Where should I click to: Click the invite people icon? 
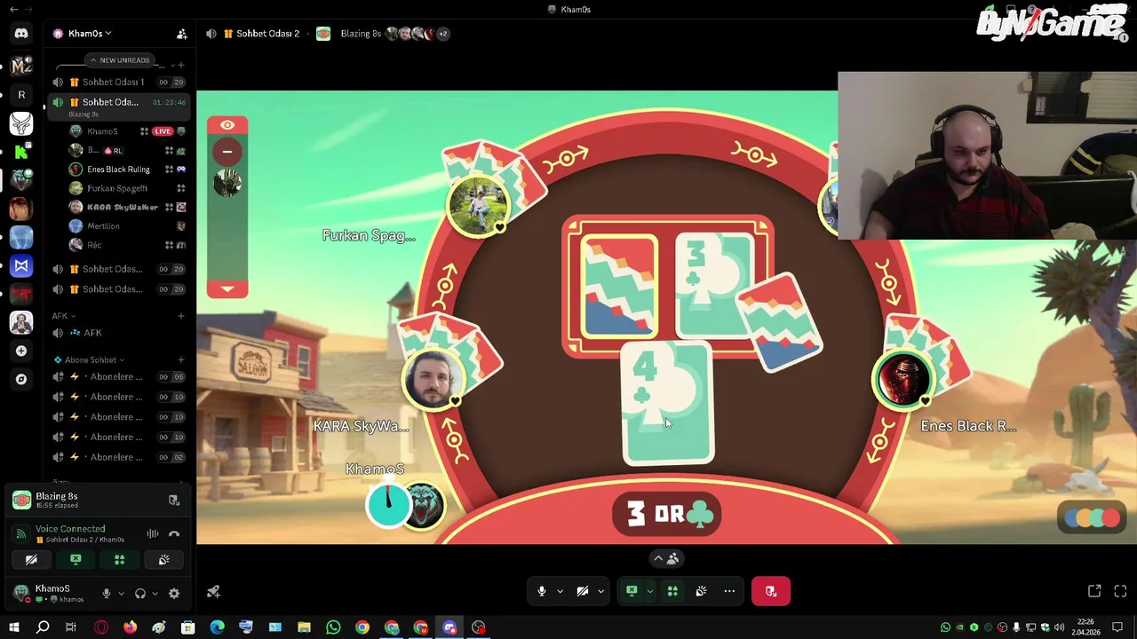pyautogui.click(x=181, y=34)
